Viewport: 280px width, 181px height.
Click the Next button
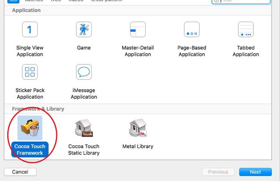click(255, 172)
